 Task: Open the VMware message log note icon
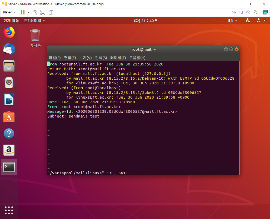click(265, 12)
